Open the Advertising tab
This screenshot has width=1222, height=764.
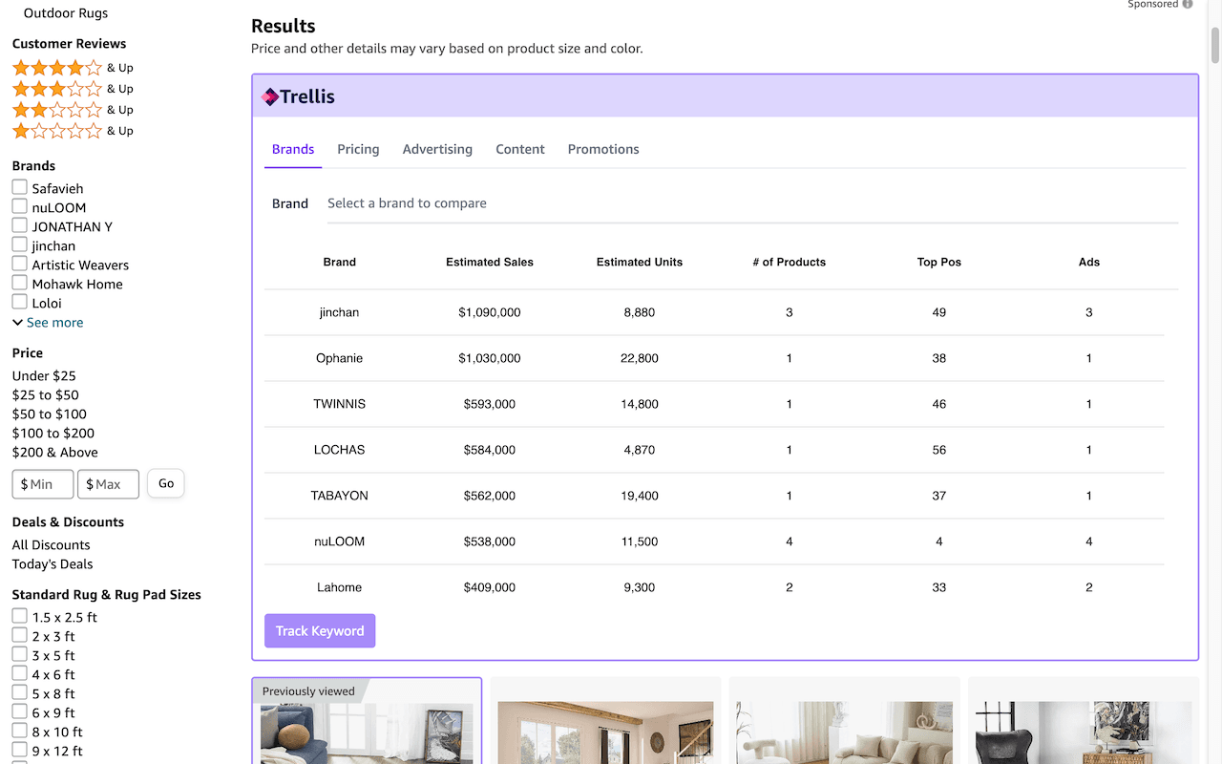(x=437, y=149)
